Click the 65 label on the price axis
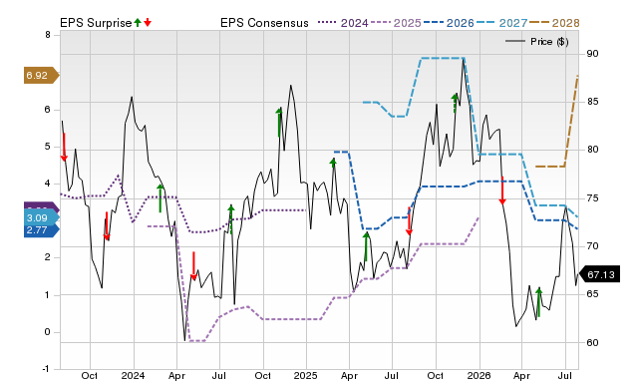This screenshot has height=381, width=638. click(592, 294)
